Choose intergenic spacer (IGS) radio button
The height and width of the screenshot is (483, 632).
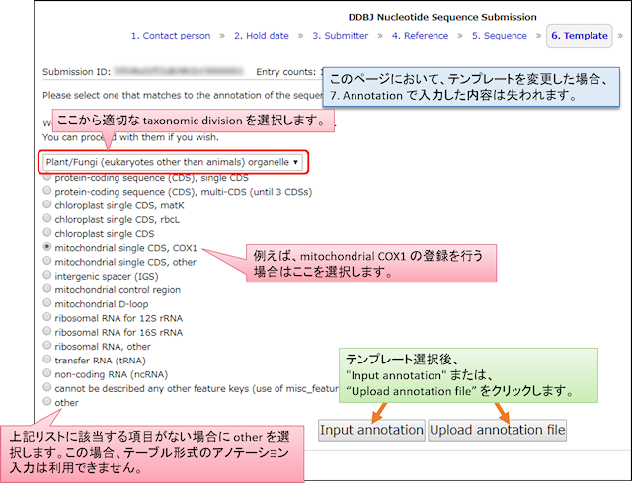coord(47,275)
